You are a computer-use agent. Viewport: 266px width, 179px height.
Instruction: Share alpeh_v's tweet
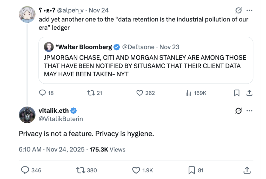249,93
